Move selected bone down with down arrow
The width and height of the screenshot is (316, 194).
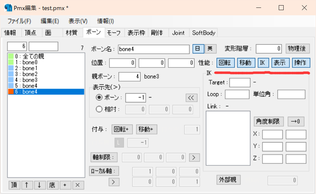(x=40, y=185)
